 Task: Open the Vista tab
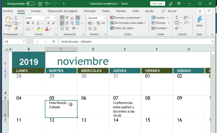pyautogui.click(x=135, y=11)
